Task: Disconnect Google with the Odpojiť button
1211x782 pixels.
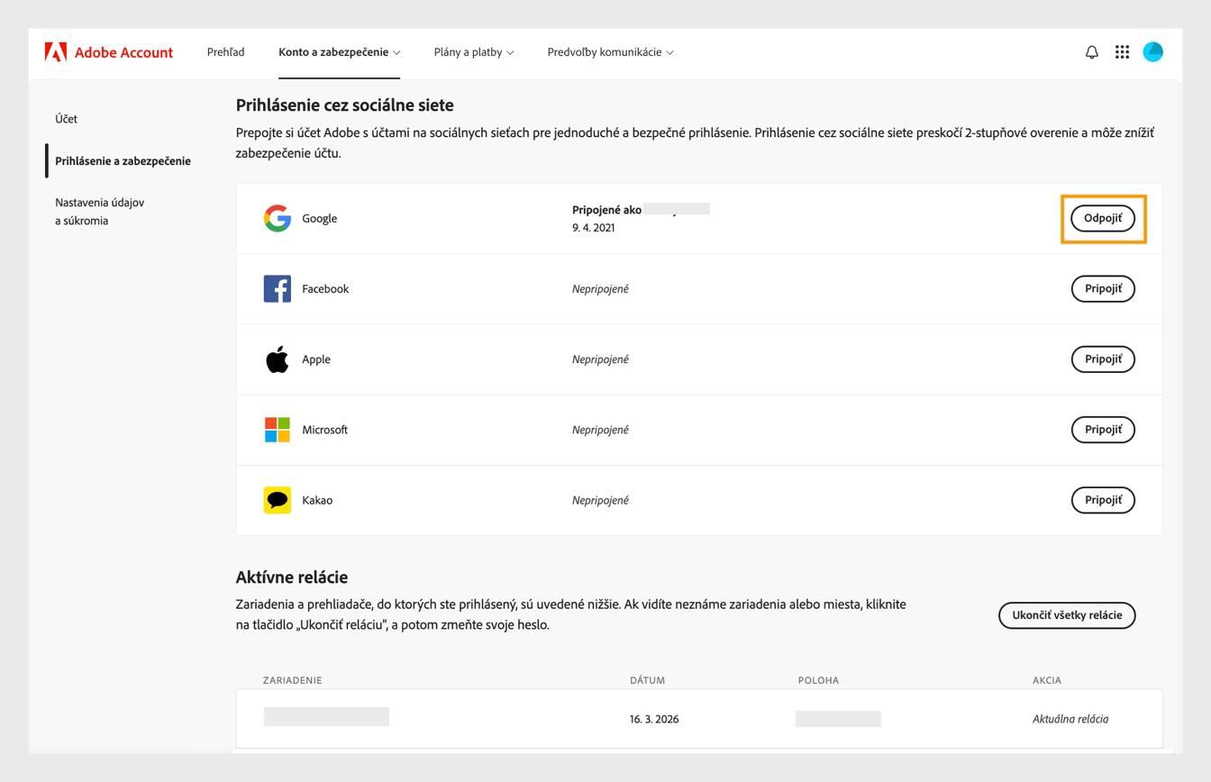Action: pyautogui.click(x=1102, y=218)
